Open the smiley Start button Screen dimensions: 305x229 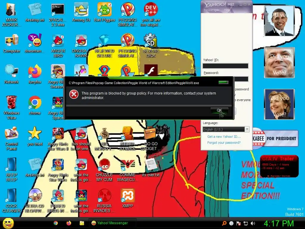pos(8,223)
